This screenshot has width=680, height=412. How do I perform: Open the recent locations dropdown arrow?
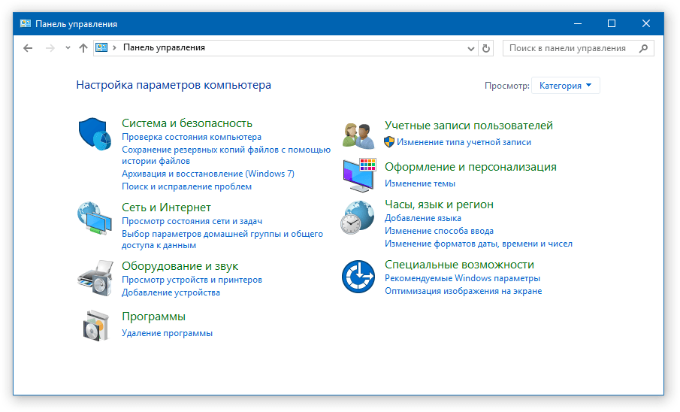[x=68, y=48]
